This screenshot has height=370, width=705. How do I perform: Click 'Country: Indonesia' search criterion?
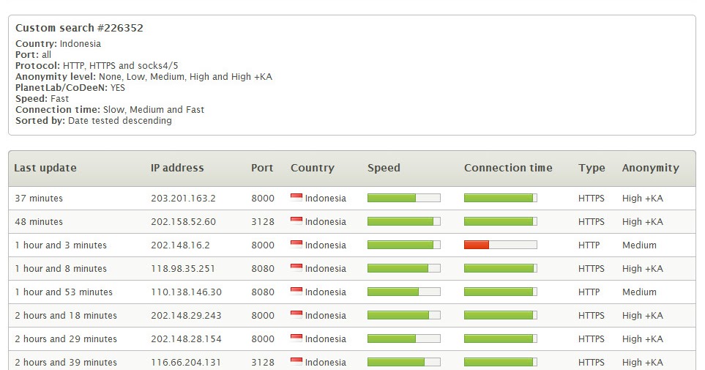(58, 44)
